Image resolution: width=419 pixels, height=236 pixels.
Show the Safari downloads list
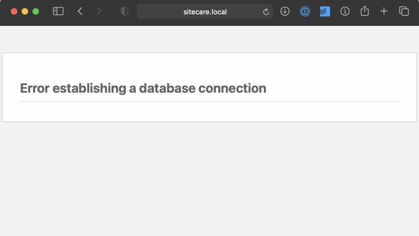[x=285, y=11]
